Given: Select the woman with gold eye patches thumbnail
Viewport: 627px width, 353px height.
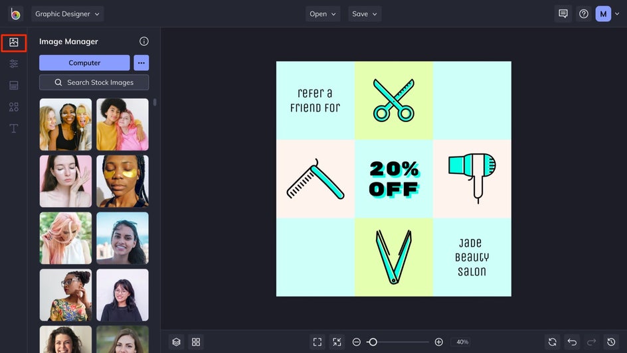Looking at the screenshot, I should pyautogui.click(x=122, y=181).
